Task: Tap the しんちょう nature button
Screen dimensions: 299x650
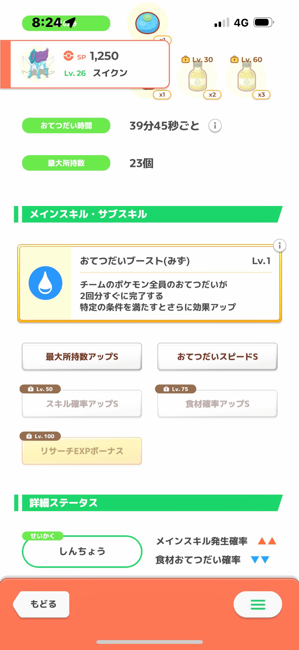Action: tap(82, 552)
